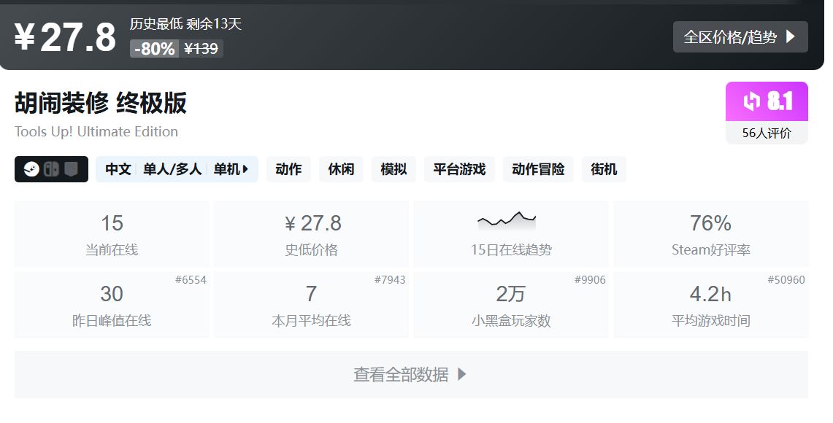Screen dimensions: 833x423
Task: Click the 本月平均在线 7 card
Action: [x=311, y=305]
